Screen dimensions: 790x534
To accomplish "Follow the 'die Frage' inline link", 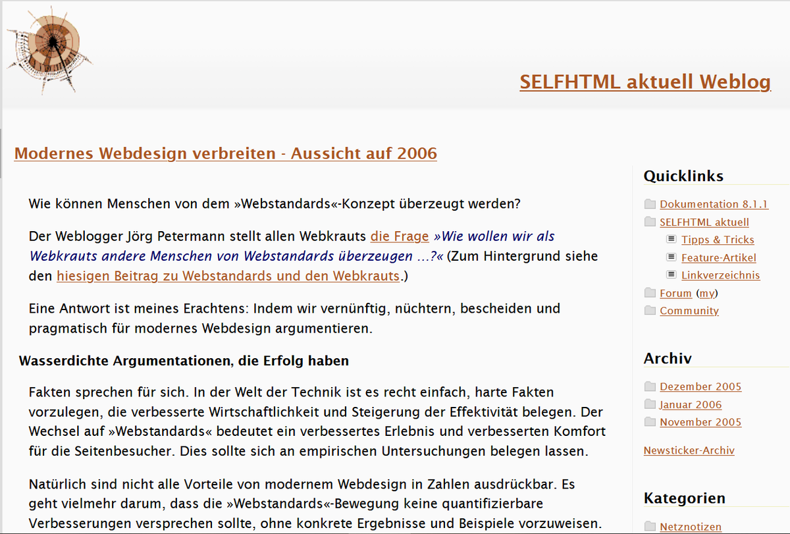I will coord(399,236).
